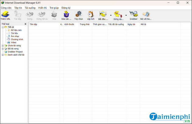The width and height of the screenshot is (192, 124).
Task: Click the IDM app icon in title bar
Action: (x=2, y=2)
